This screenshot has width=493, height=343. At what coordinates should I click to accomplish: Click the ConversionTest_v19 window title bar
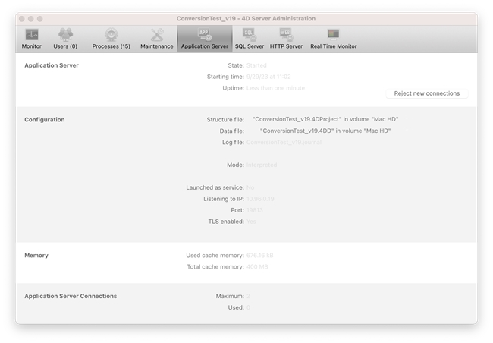click(x=246, y=18)
